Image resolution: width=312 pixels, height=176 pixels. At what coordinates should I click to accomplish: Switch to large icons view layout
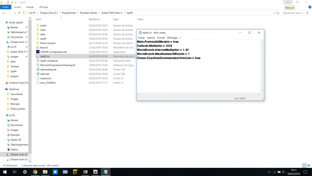pyautogui.click(x=309, y=165)
